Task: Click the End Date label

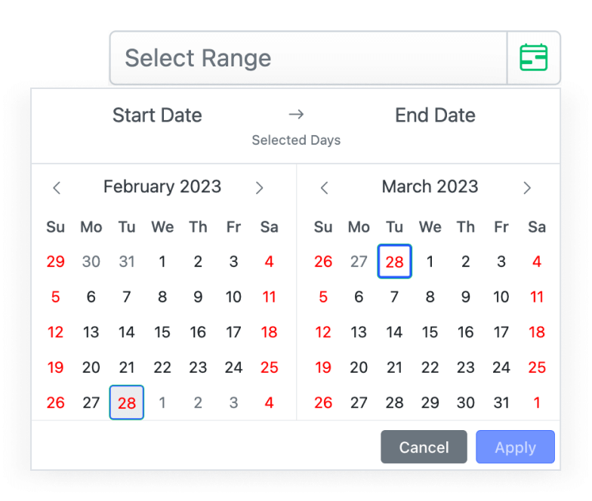Action: (435, 115)
